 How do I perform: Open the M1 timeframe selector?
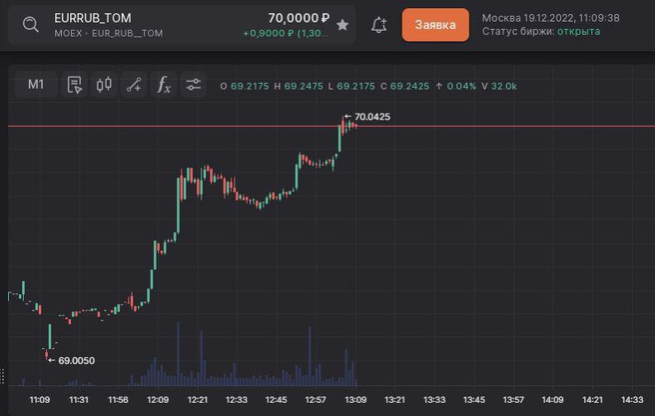tap(36, 85)
